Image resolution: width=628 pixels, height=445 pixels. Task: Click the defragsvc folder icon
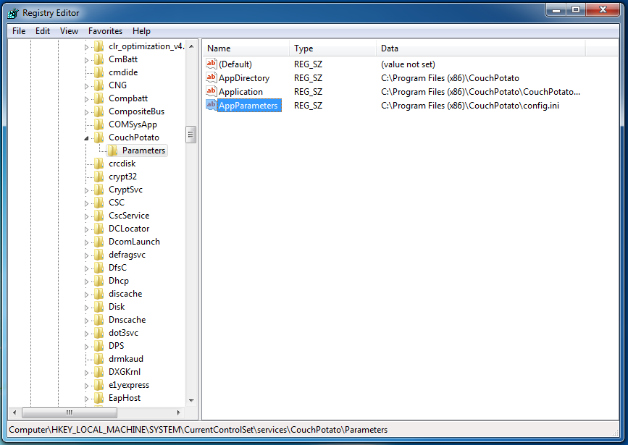[x=99, y=255]
